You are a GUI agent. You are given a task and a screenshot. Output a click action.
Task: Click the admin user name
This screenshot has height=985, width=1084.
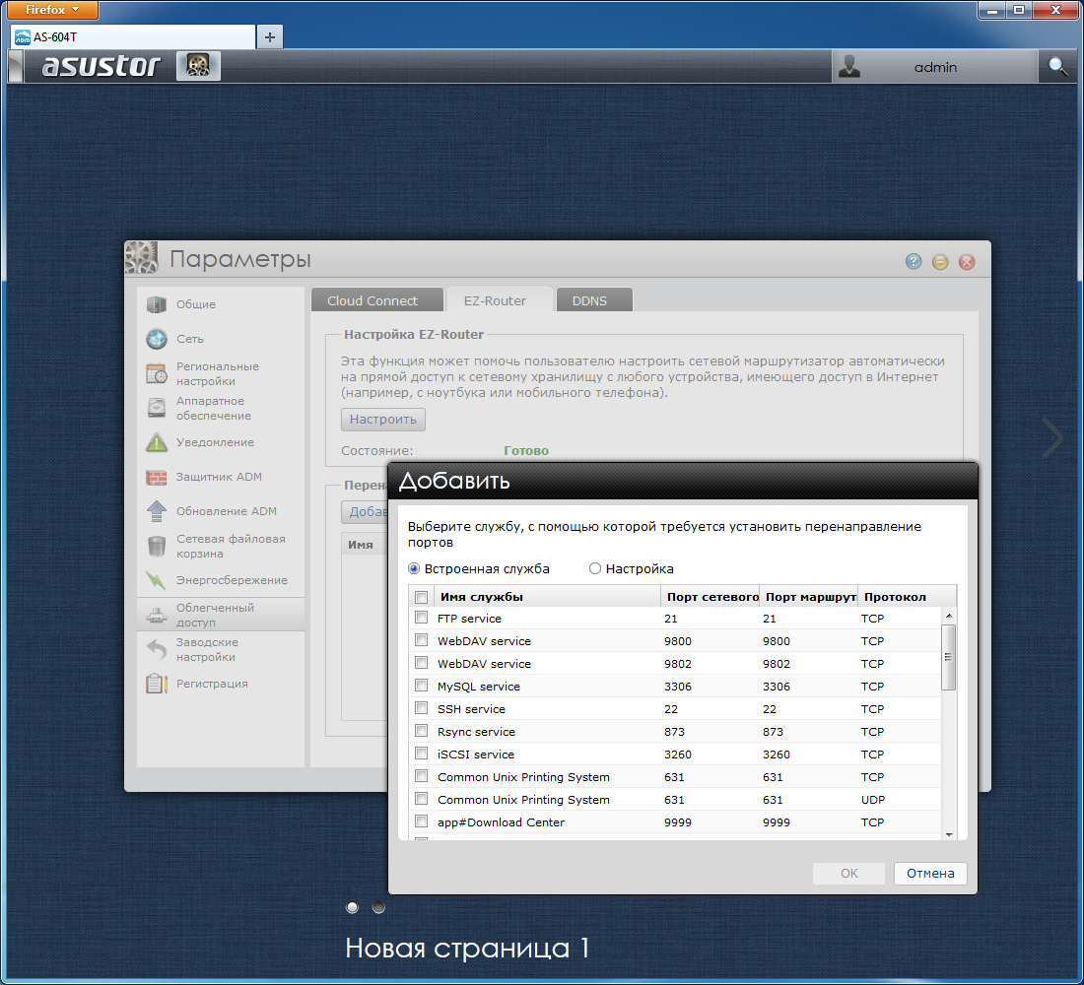click(x=935, y=67)
